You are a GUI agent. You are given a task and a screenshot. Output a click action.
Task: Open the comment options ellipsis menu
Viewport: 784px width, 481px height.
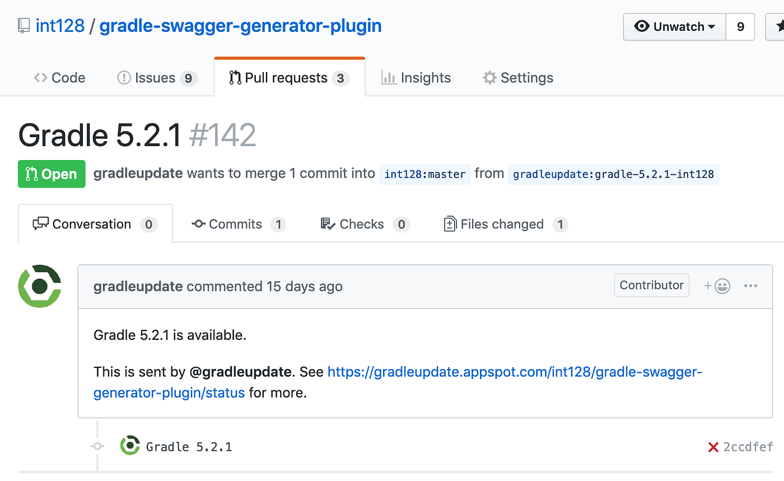click(x=751, y=286)
